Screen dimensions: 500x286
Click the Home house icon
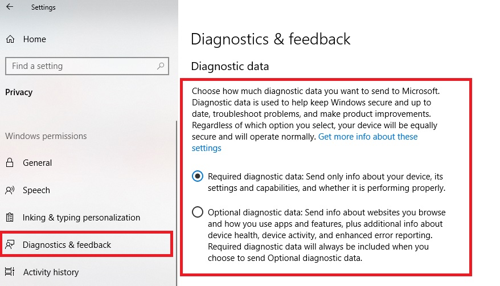10,39
